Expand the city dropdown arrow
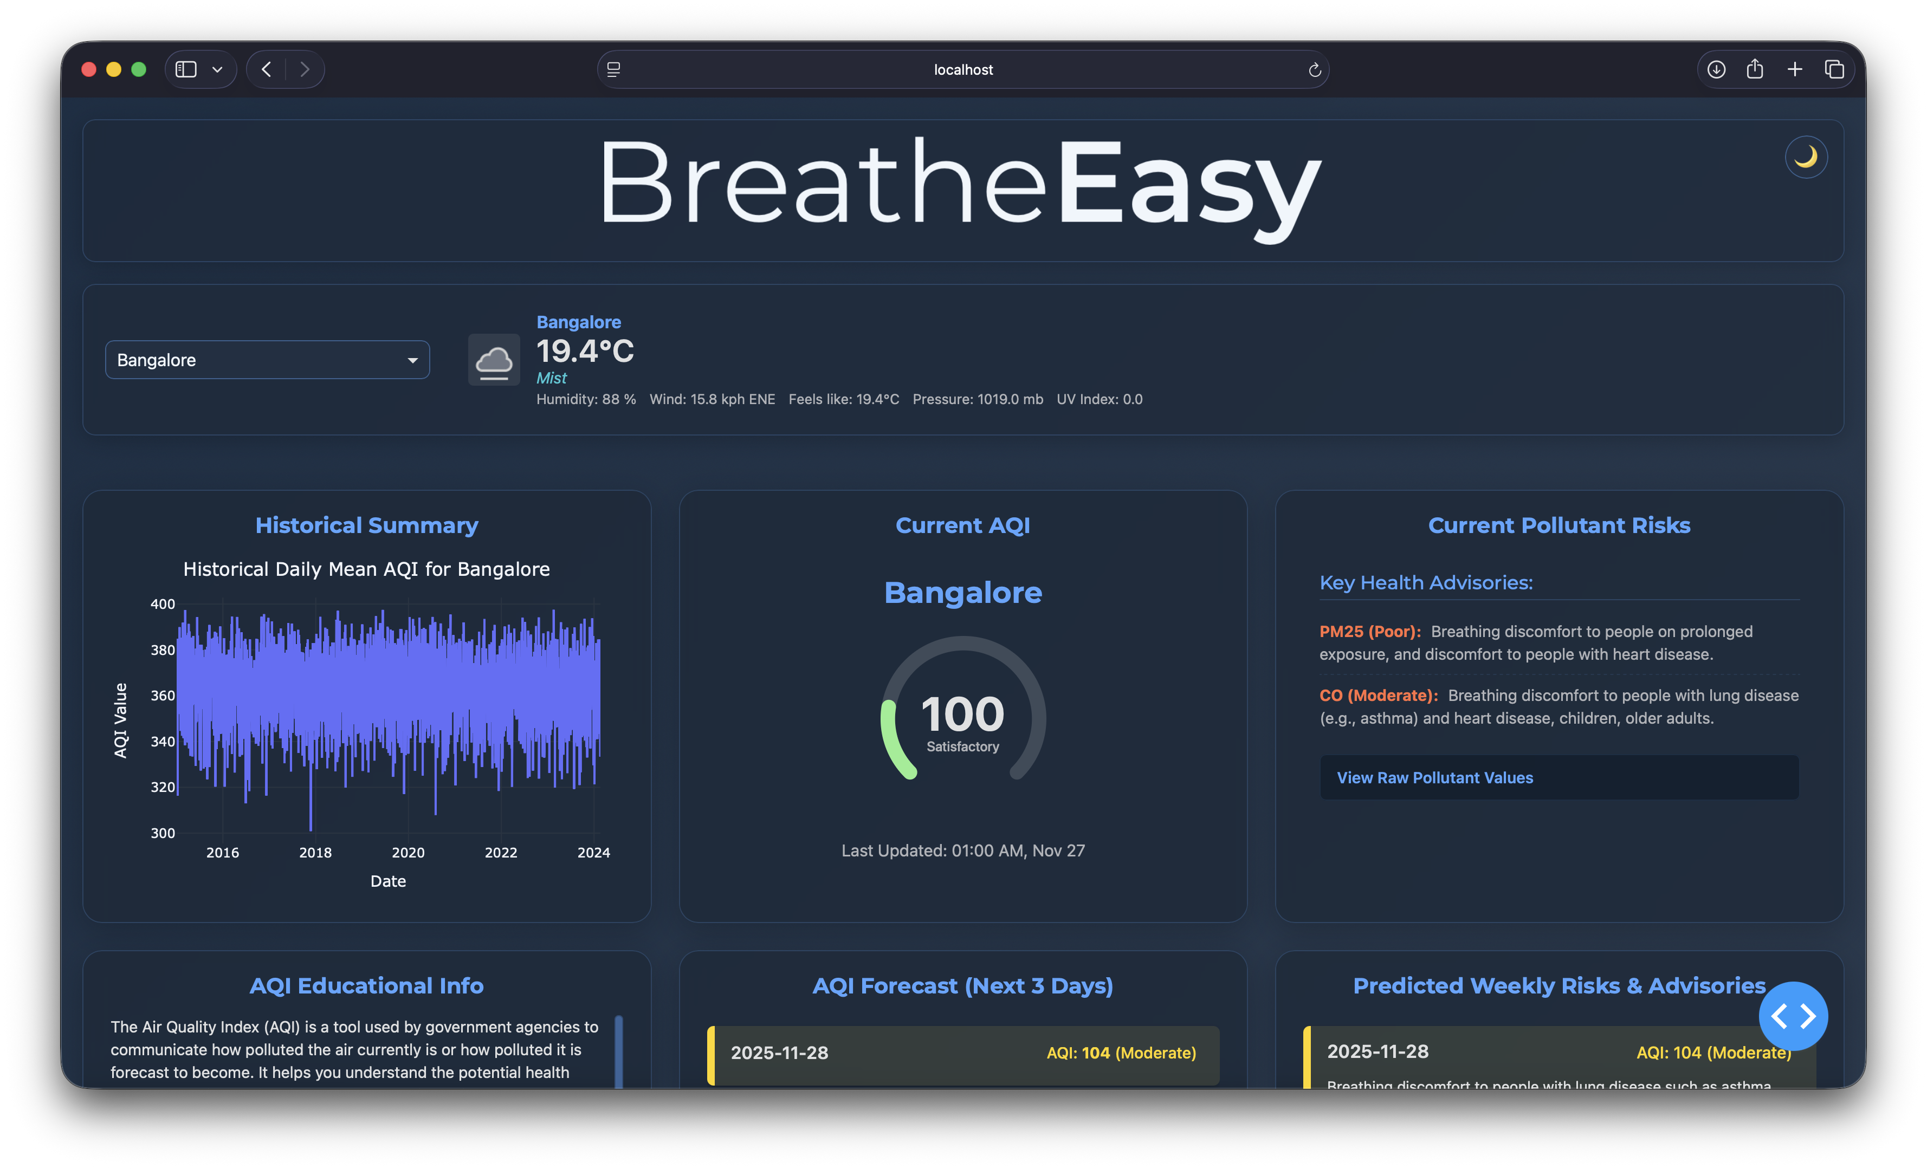Viewport: 1927px width, 1169px height. 413,360
